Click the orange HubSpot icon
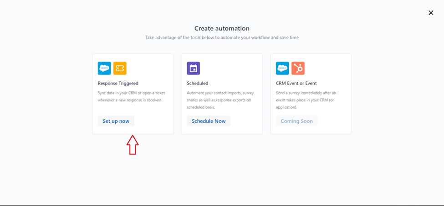Viewport: 444px width, 206px height. [x=298, y=68]
